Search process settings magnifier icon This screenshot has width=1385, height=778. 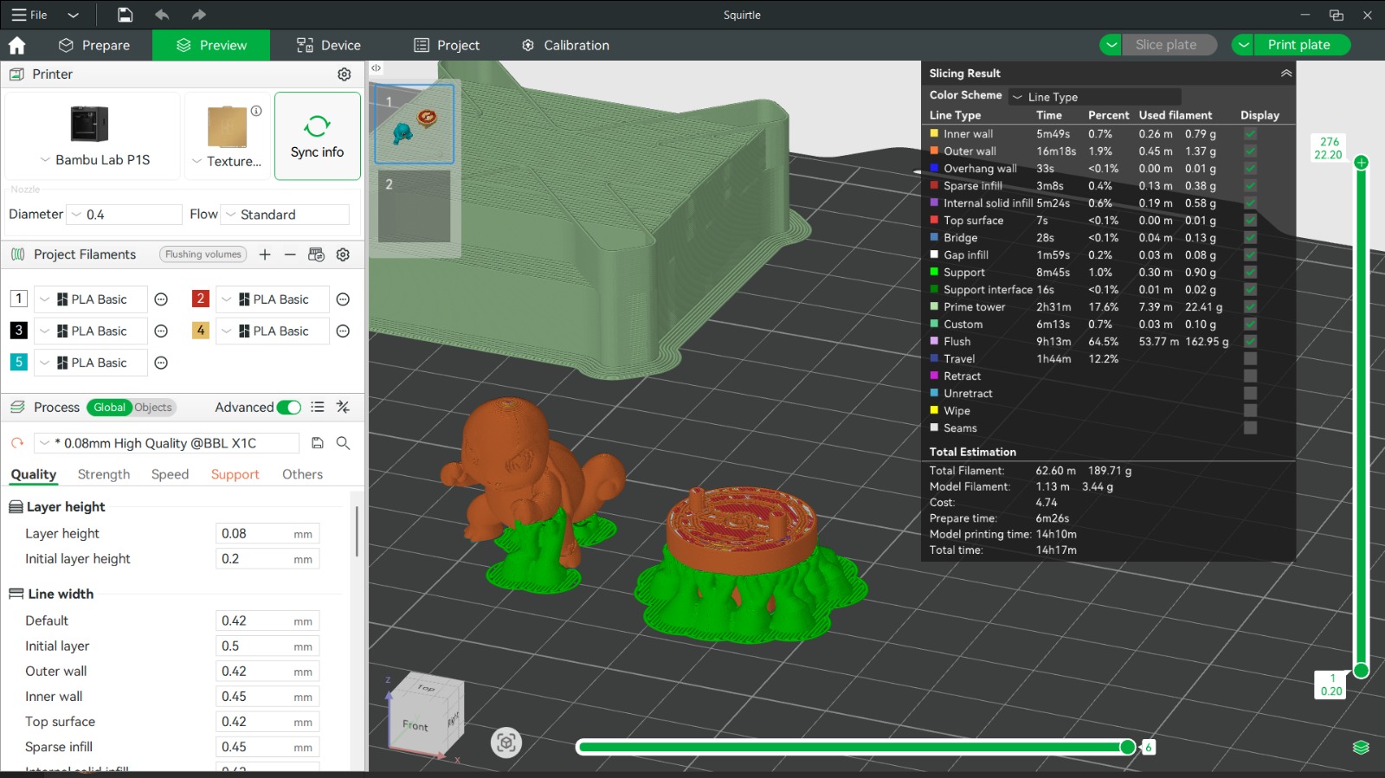(343, 443)
